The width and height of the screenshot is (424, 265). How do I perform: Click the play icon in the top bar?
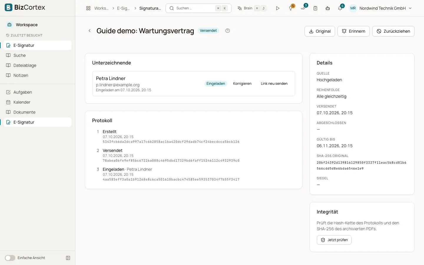coord(278,8)
